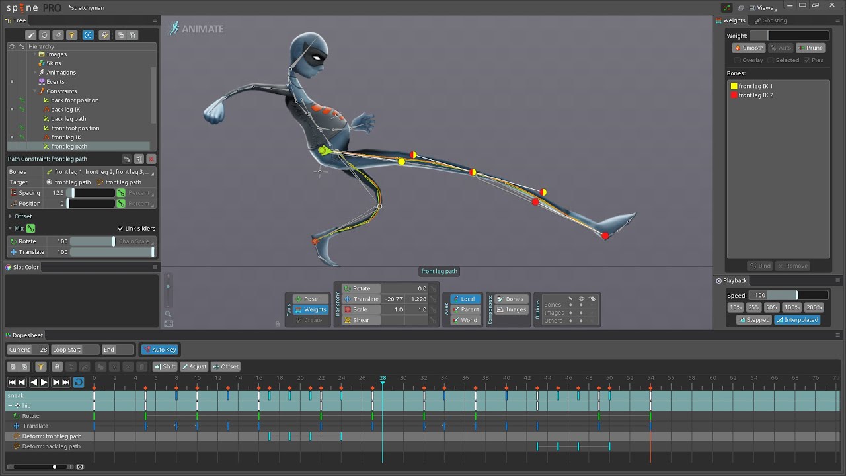Screen dimensions: 846x476
Task: Click the Rotate mix slider
Action: click(x=92, y=241)
